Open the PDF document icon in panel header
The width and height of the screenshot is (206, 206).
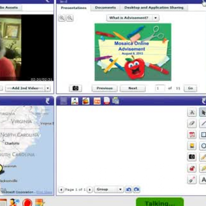pyautogui.click(x=107, y=101)
